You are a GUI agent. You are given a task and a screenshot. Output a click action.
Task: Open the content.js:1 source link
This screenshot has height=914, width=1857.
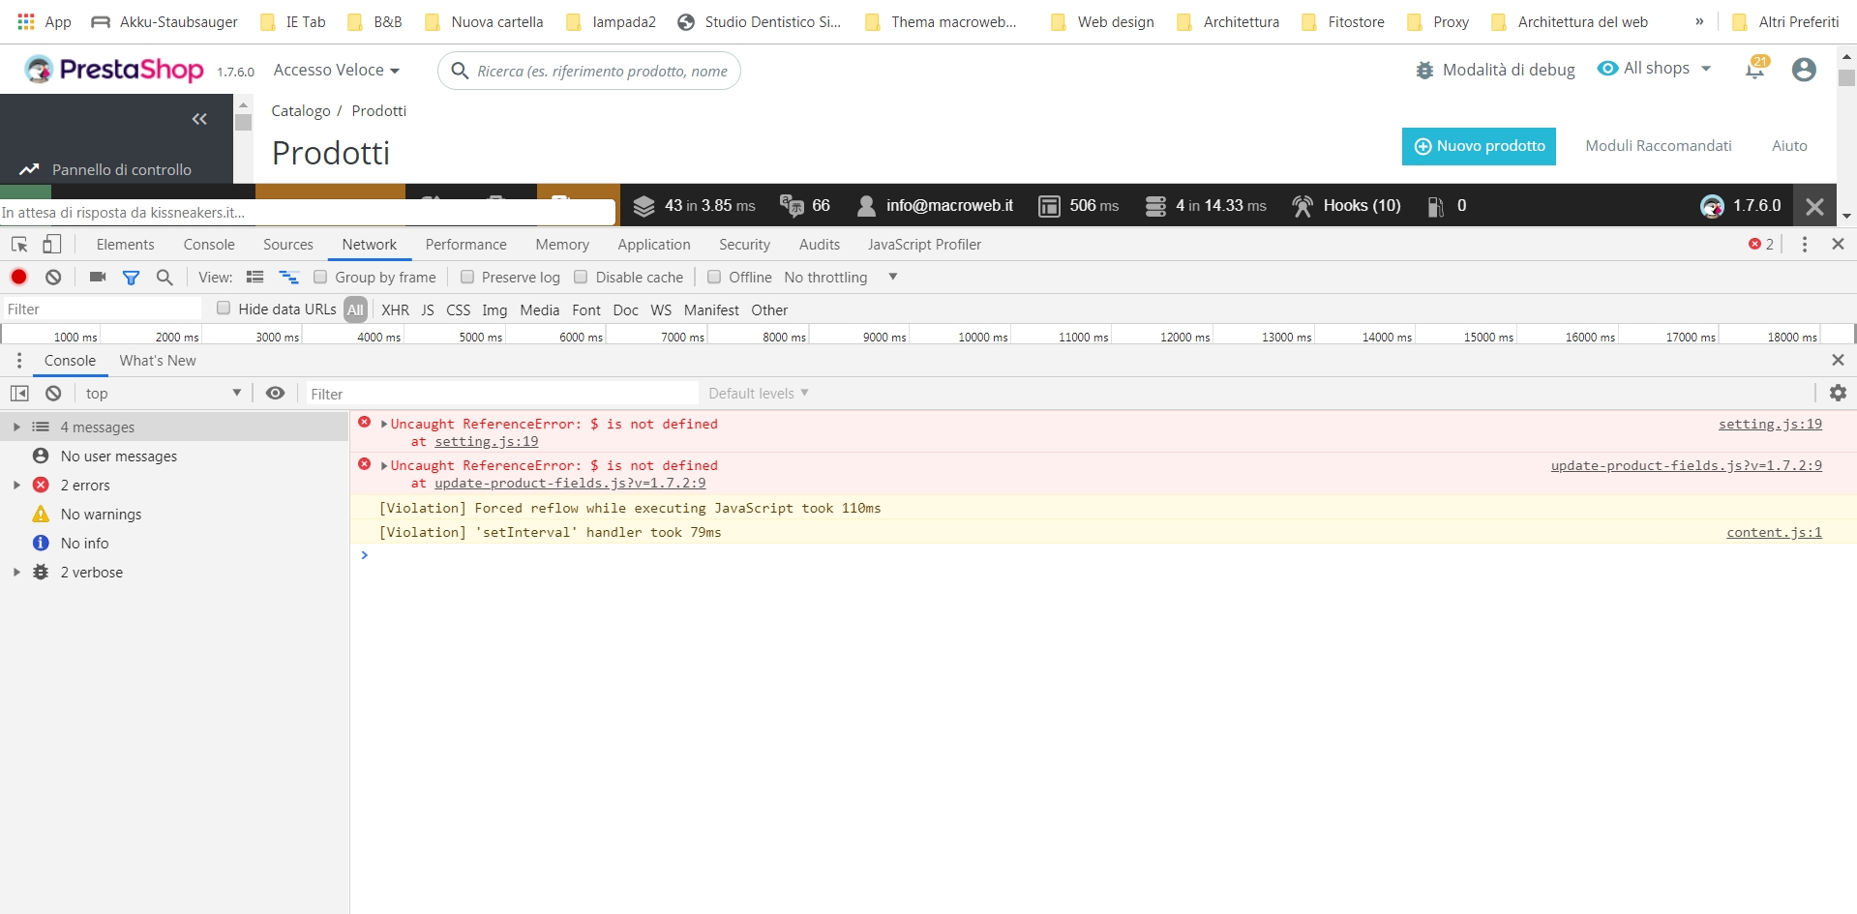[x=1774, y=532]
